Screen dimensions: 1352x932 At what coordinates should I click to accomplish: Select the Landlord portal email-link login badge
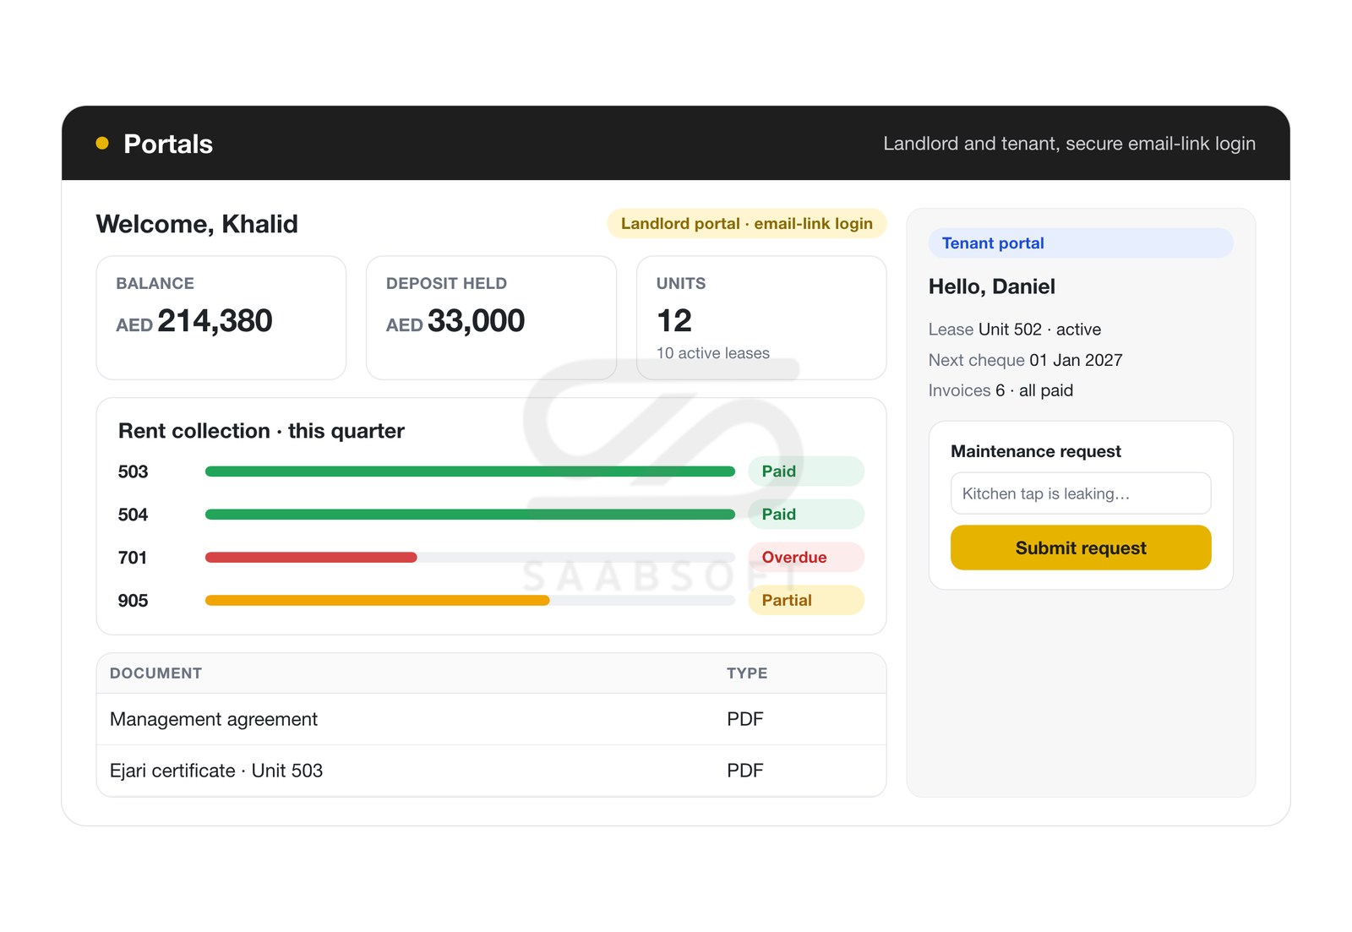click(747, 223)
